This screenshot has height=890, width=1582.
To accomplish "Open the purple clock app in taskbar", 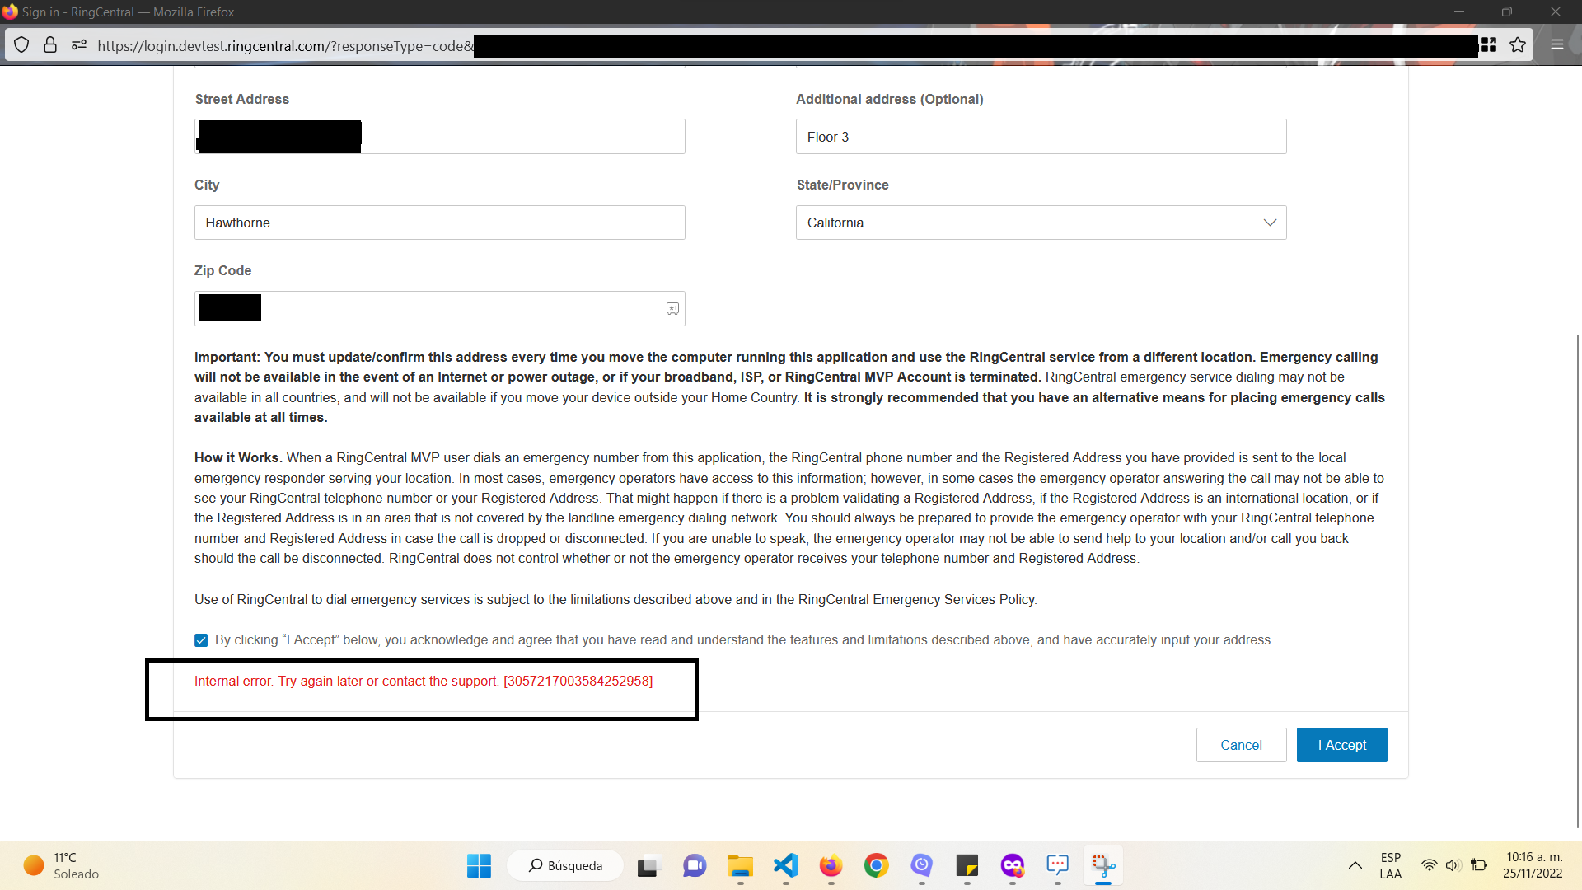I will [921, 865].
